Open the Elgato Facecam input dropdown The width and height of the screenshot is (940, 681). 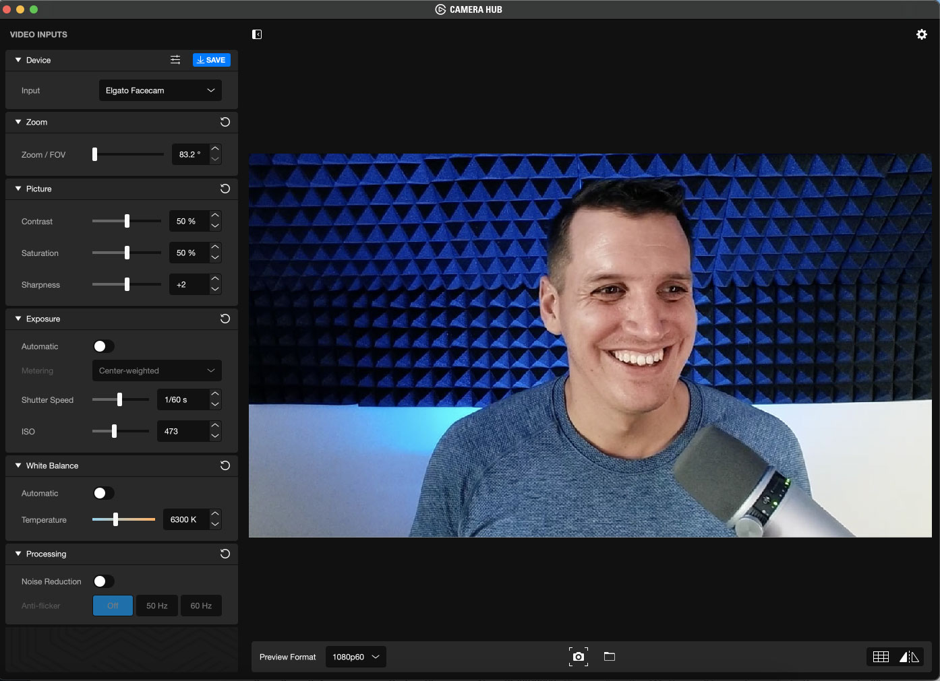[x=160, y=90]
